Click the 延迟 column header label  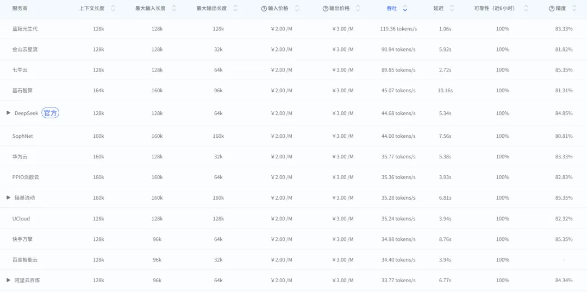coord(439,8)
